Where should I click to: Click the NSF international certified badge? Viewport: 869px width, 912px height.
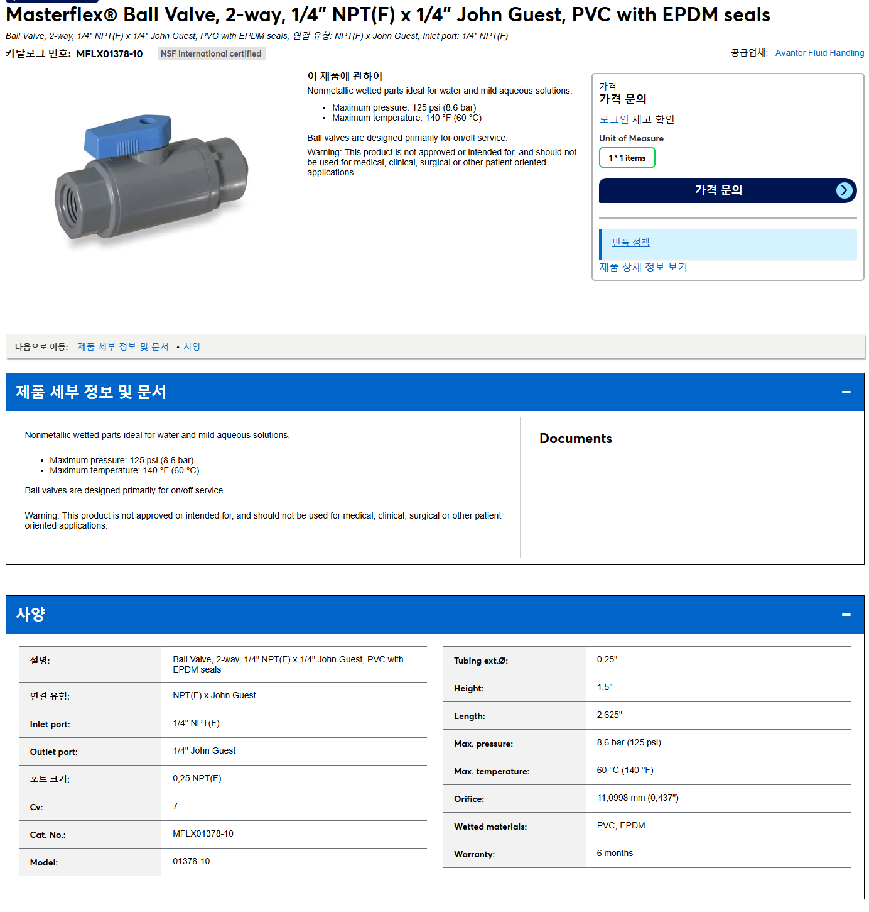(x=212, y=53)
